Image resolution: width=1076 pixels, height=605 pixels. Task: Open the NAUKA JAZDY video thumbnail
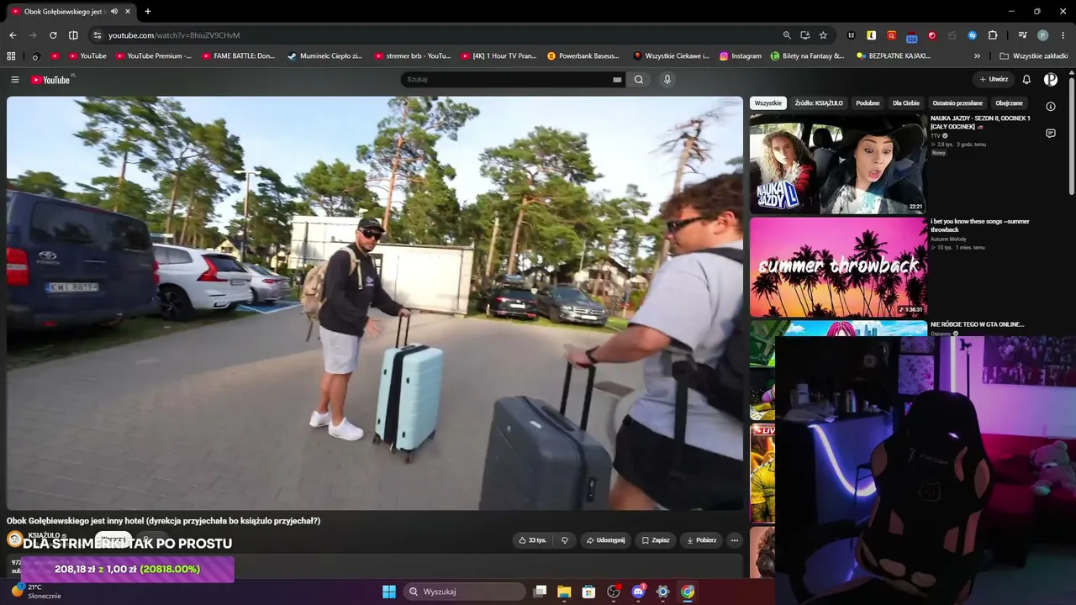838,164
